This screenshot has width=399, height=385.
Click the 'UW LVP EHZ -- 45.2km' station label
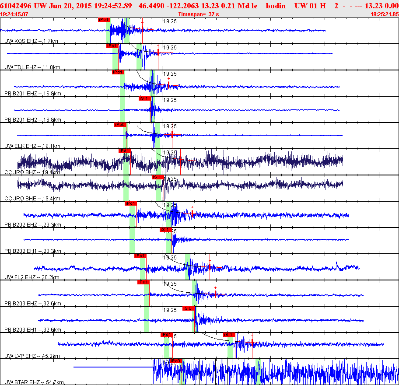(32, 356)
